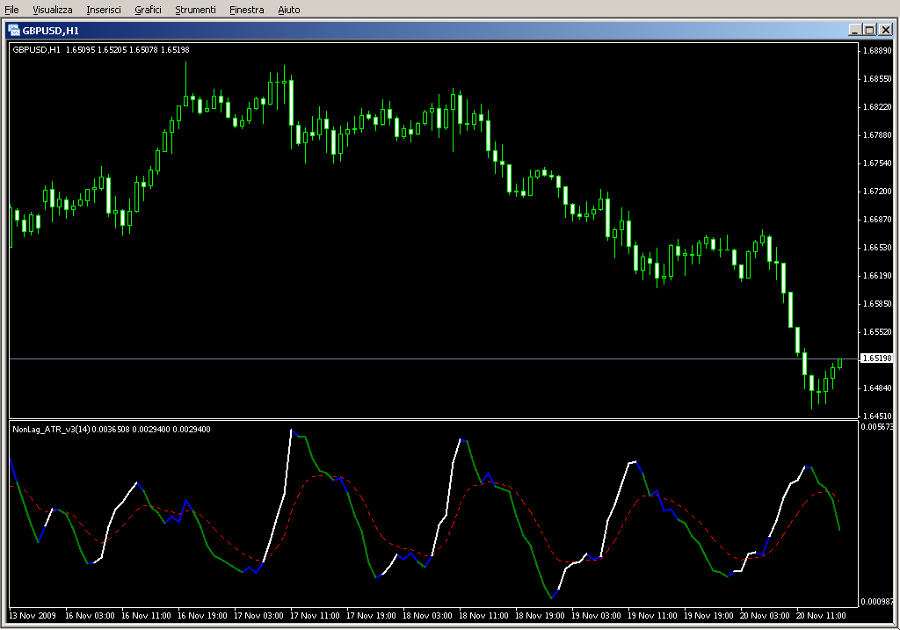The width and height of the screenshot is (900, 630).
Task: Maximize the GBPUSD,H1 chart window
Action: [x=869, y=30]
